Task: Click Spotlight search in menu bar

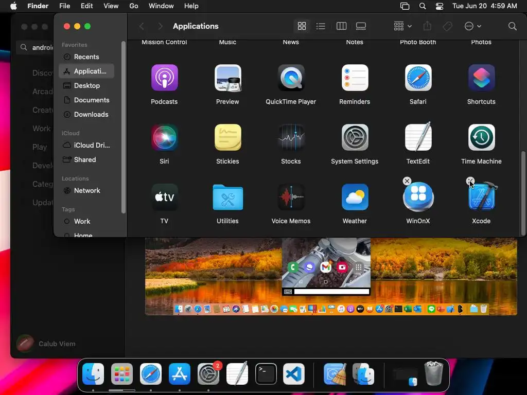Action: pos(423,6)
